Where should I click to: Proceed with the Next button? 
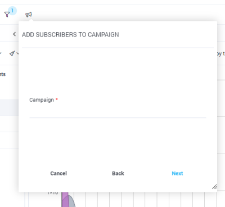(x=177, y=173)
